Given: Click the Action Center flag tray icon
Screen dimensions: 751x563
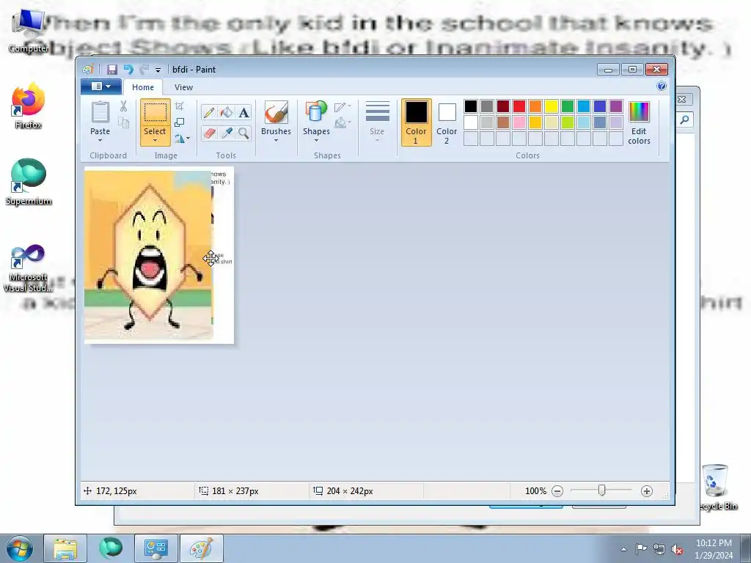Looking at the screenshot, I should click(641, 549).
